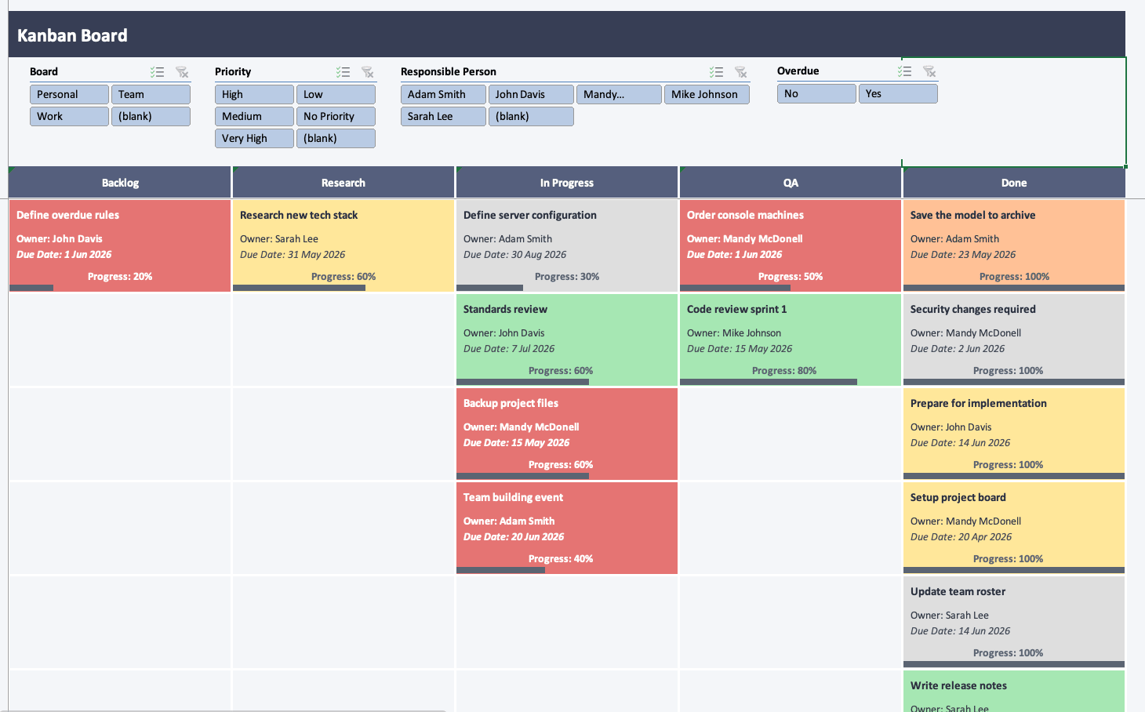The height and width of the screenshot is (712, 1145).
Task: Select the Backlog column header
Action: pyautogui.click(x=120, y=183)
